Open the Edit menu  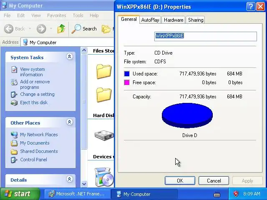tap(21, 15)
